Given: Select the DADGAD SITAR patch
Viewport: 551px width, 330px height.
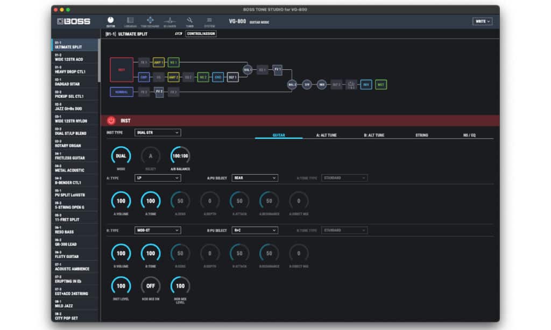Looking at the screenshot, I should click(x=75, y=82).
